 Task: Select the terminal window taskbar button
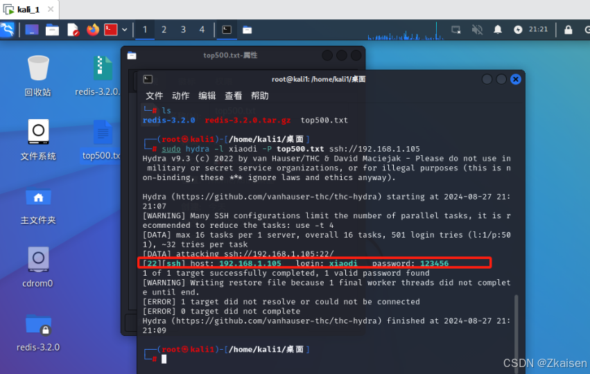227,30
